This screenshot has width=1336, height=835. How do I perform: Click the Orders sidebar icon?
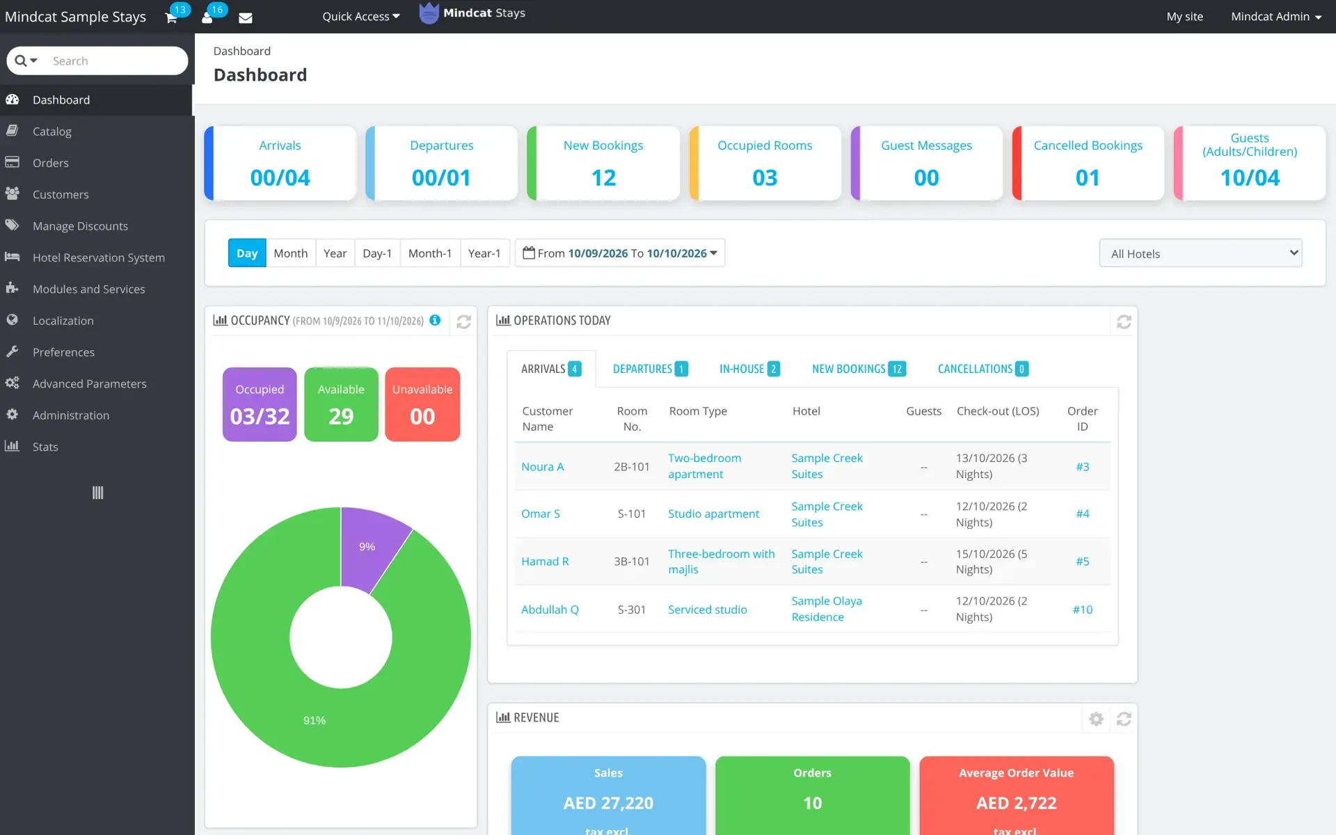tap(12, 162)
